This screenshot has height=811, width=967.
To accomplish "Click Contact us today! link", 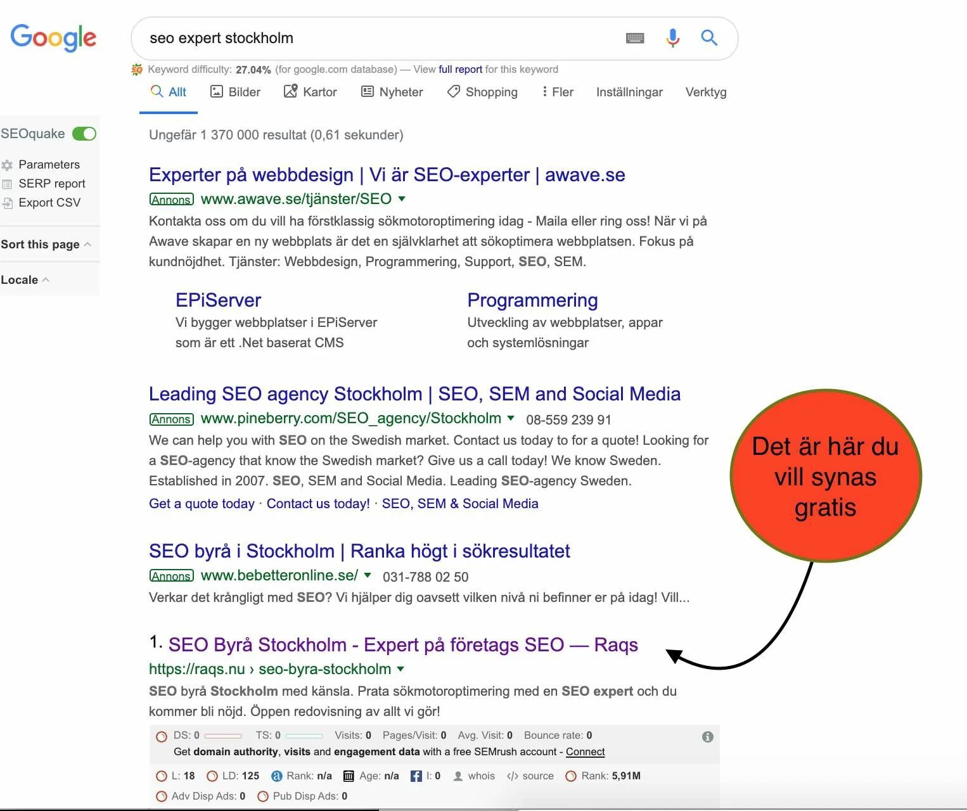I will coord(318,504).
